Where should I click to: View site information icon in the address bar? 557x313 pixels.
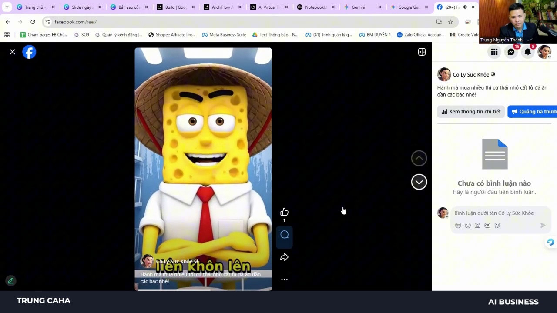[48, 22]
